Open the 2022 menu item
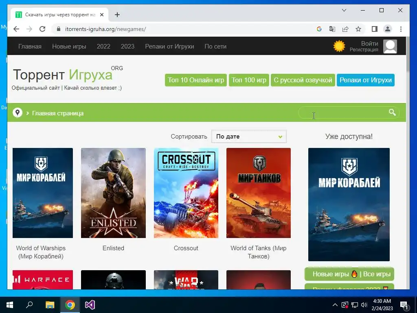This screenshot has width=417, height=313. pos(103,46)
